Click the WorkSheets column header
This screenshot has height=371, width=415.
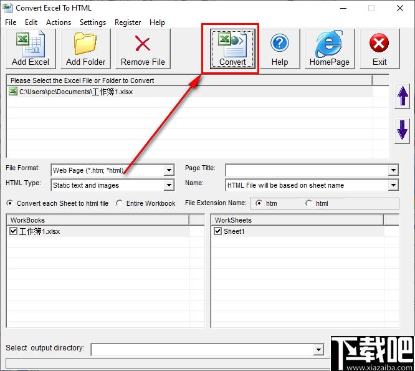[297, 220]
